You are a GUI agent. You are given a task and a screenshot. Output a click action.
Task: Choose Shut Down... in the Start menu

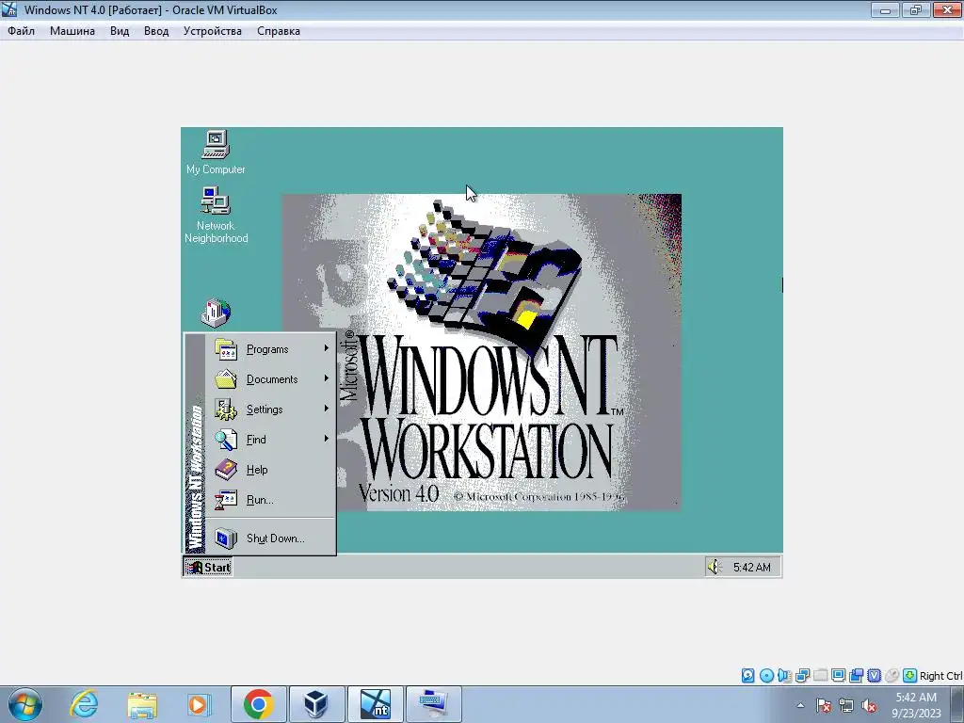pos(270,538)
